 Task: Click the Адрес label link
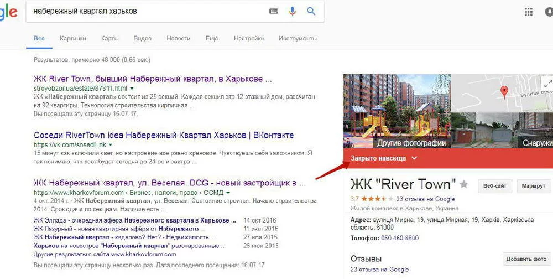361,220
